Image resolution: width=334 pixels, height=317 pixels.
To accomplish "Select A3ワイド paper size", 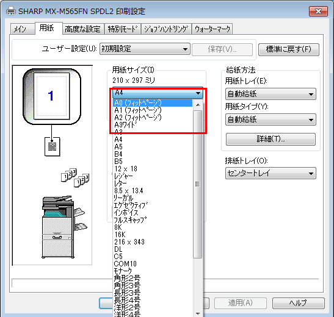I will pyautogui.click(x=153, y=124).
